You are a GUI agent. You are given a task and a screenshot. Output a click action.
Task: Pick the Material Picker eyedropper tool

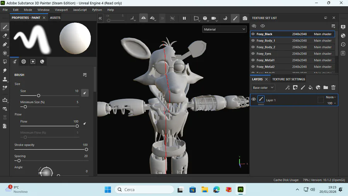click(5, 88)
